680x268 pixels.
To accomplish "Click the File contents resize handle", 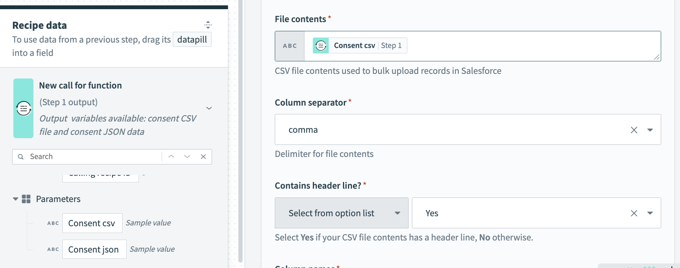I will (657, 57).
